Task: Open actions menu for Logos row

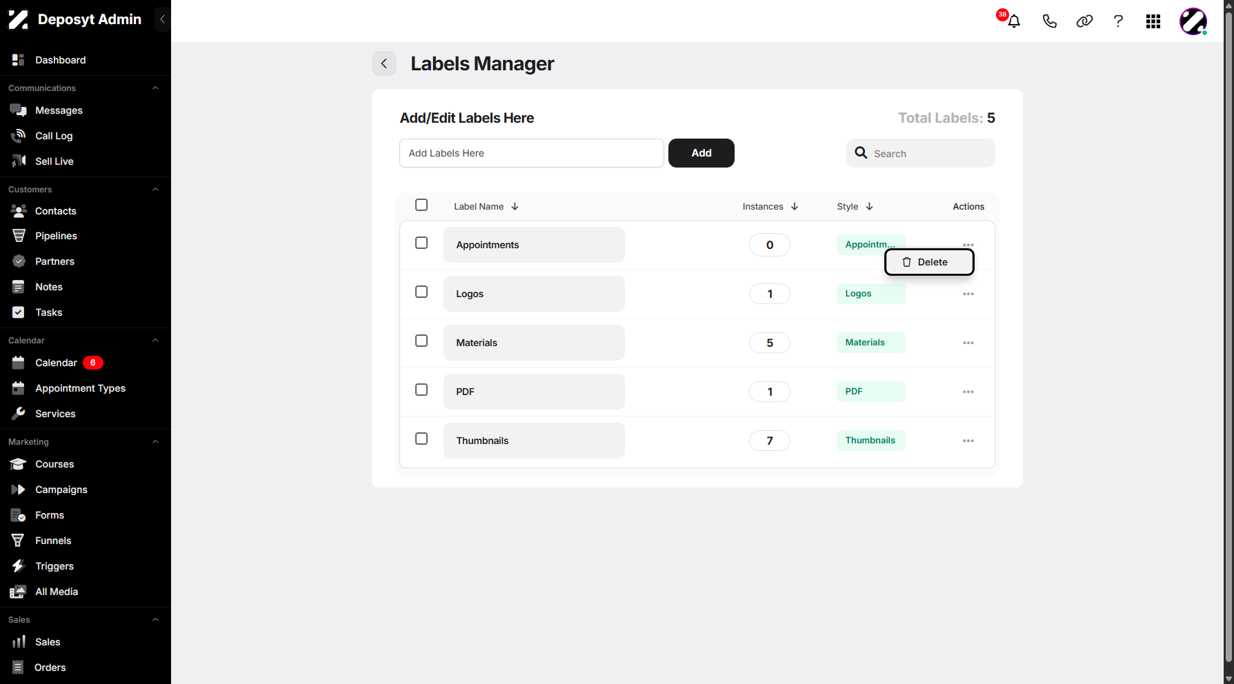Action: click(968, 294)
